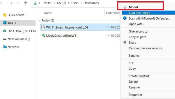Screen dimensions: 175x99
Task: Click the Share arrow icon
Action: [x=124, y=42]
